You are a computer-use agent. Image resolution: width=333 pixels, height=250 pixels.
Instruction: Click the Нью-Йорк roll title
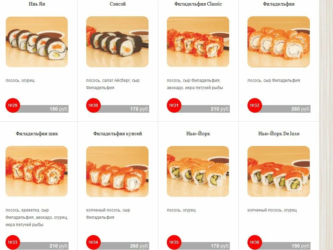coord(198,133)
